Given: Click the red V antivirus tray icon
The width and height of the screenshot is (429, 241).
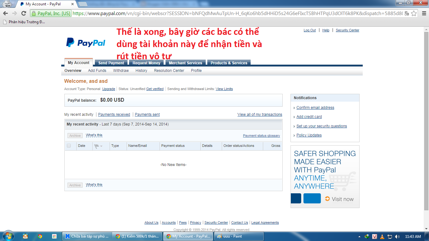Looking at the screenshot, I should (x=375, y=237).
